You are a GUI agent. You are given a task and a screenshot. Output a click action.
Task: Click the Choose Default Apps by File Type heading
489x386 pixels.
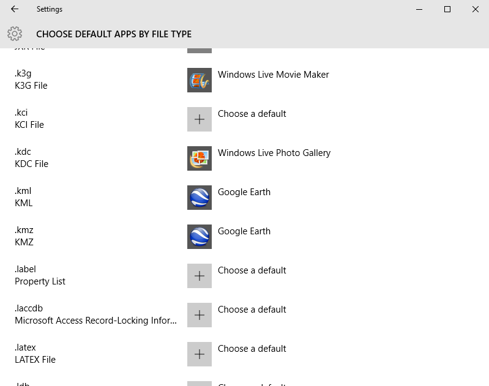(114, 34)
